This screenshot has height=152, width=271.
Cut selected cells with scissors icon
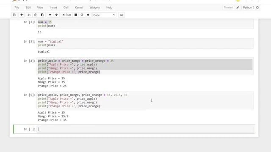click(x=29, y=15)
